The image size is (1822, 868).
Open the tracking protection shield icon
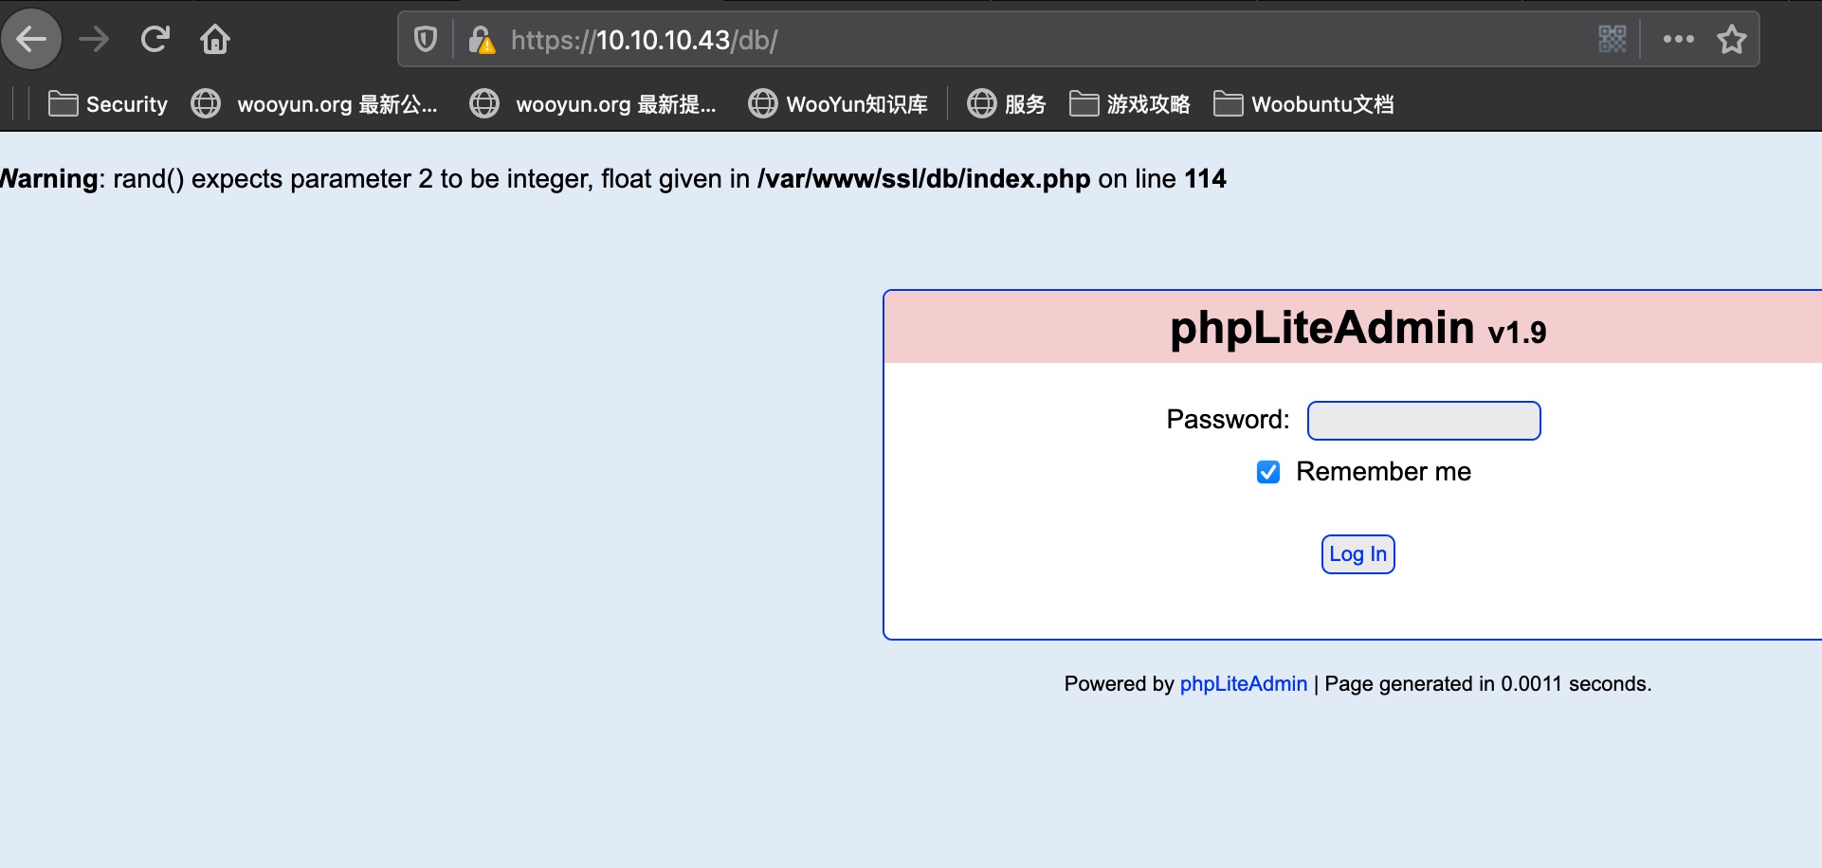click(x=426, y=40)
